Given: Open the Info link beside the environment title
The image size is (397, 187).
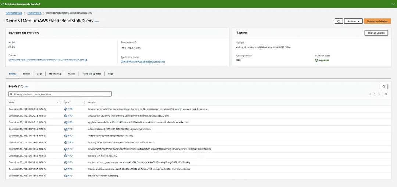Looking at the screenshot, I should (96, 22).
